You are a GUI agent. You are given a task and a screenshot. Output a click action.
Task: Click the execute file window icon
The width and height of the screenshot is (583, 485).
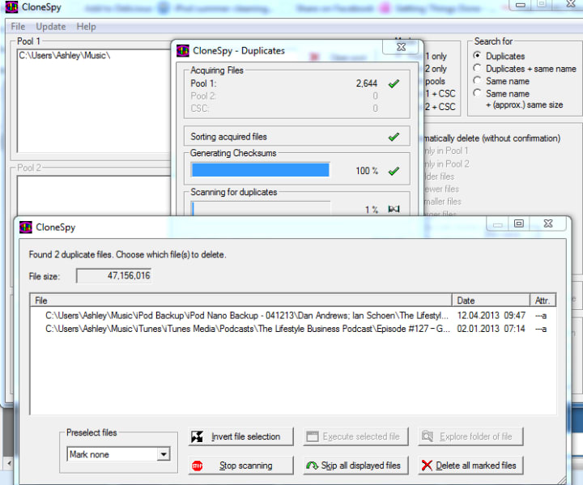(x=313, y=436)
